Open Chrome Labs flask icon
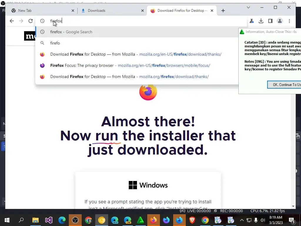The image size is (301, 226). tap(252, 21)
